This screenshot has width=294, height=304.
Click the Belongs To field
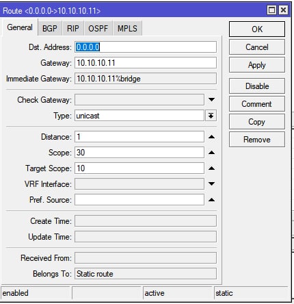tap(146, 273)
